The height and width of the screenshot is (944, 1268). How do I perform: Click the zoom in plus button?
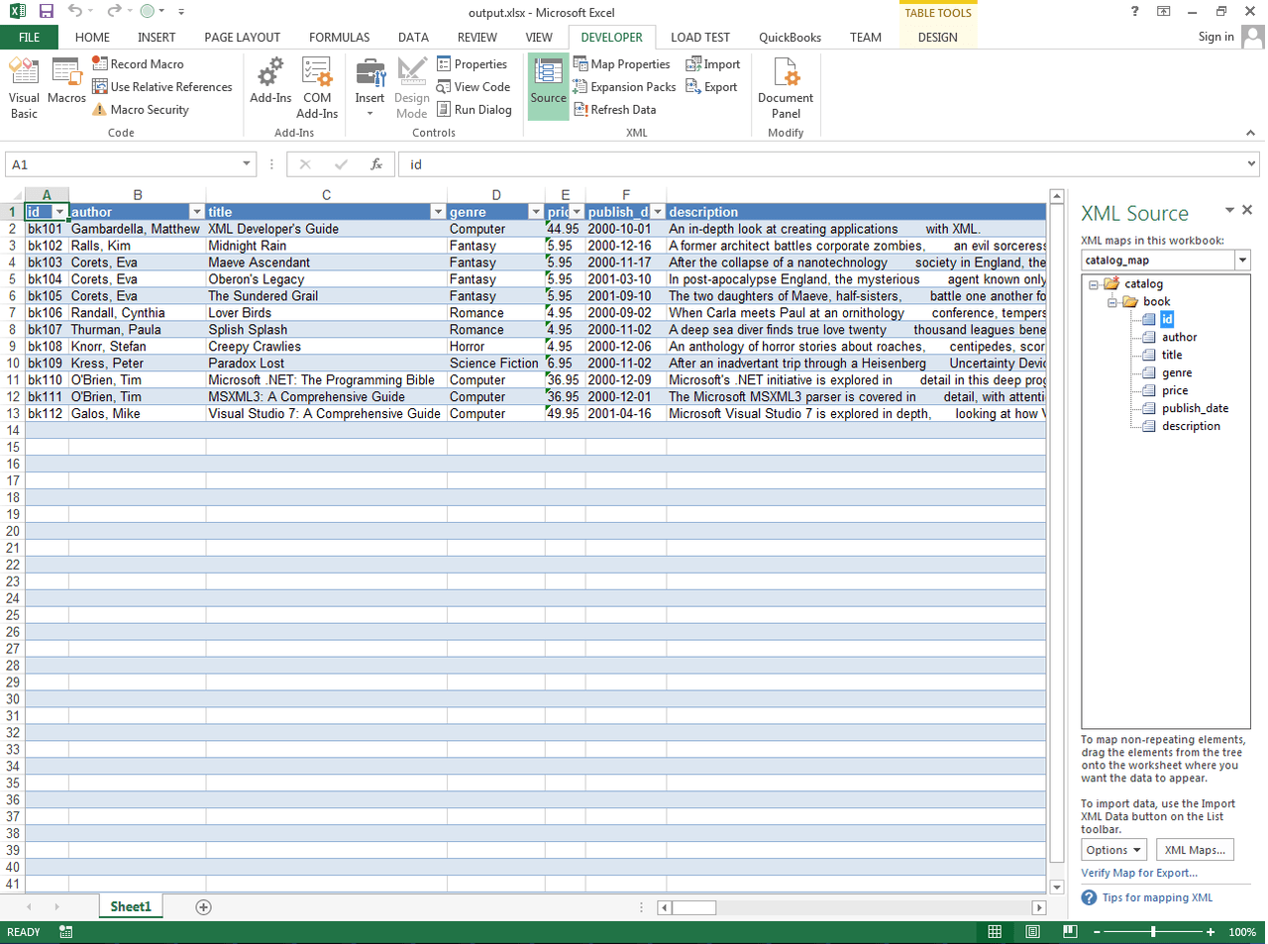[x=1211, y=932]
